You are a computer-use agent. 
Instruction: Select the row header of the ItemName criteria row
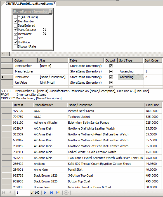point(7,77)
